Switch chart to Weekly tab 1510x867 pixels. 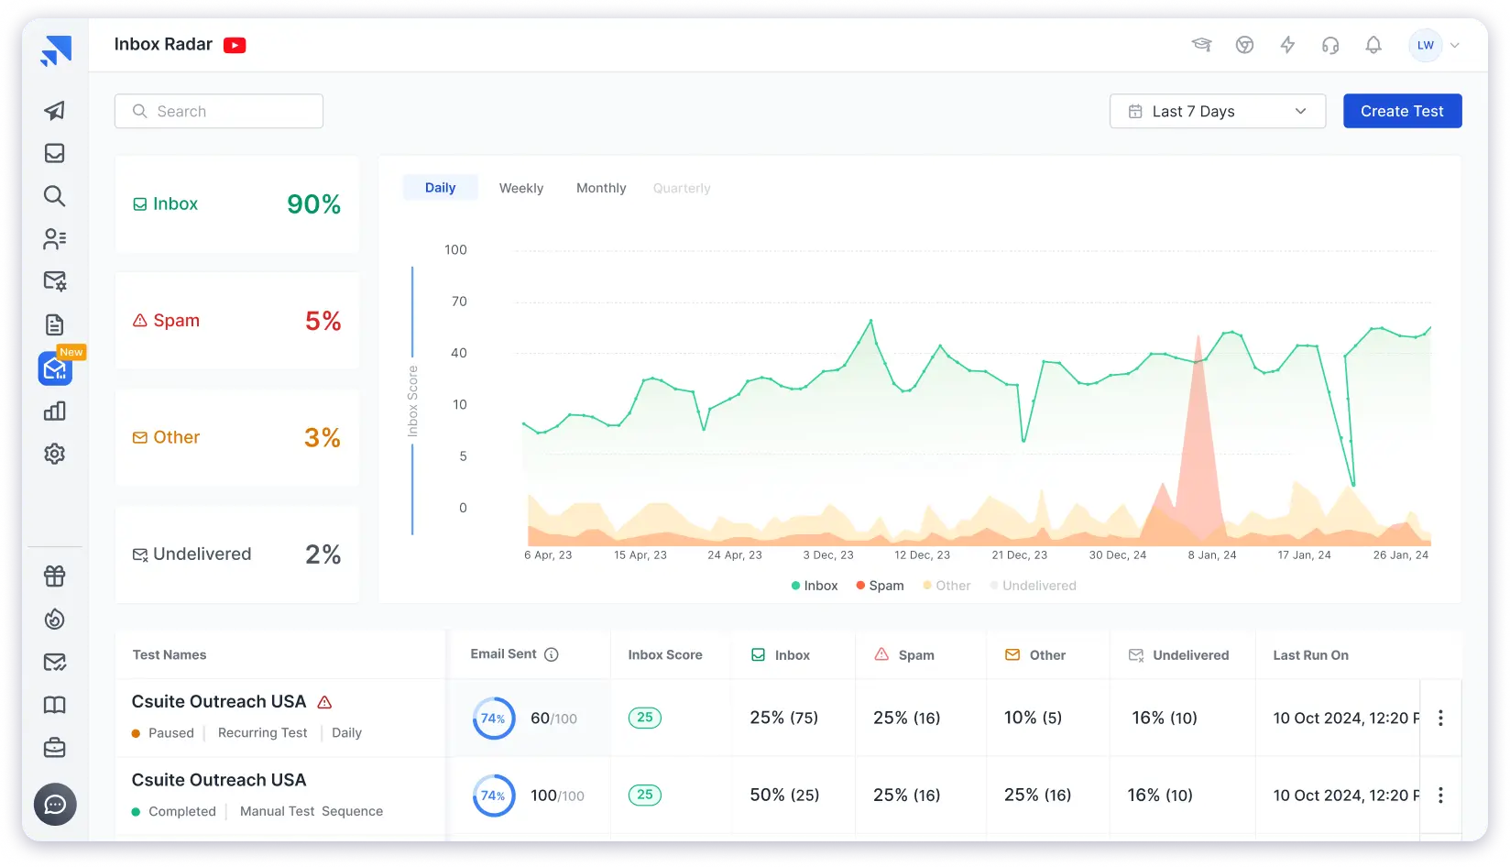pos(520,188)
